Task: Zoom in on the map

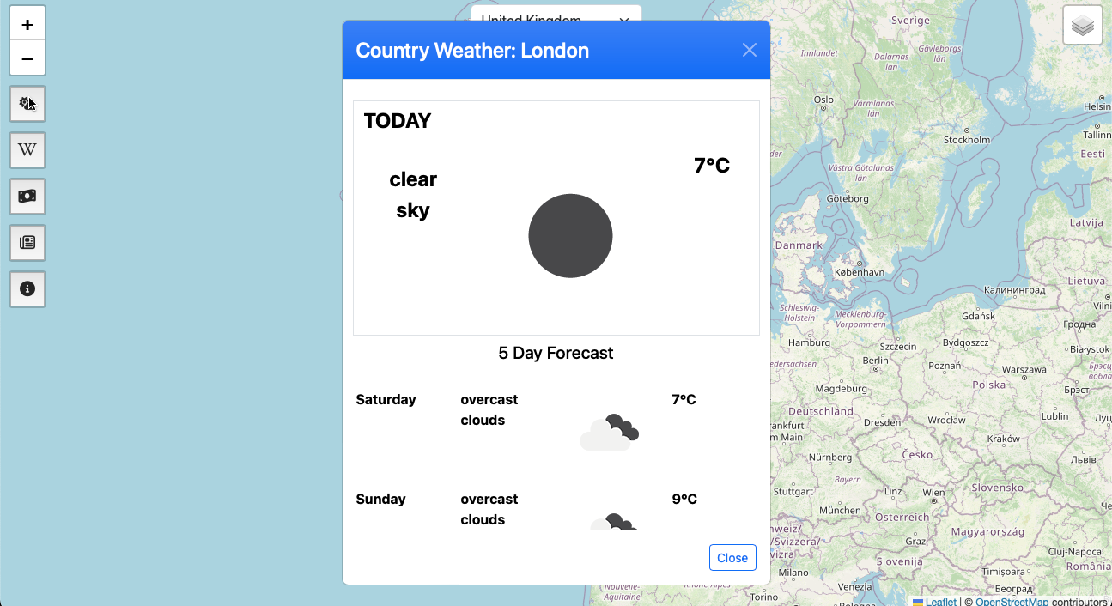Action: coord(27,25)
